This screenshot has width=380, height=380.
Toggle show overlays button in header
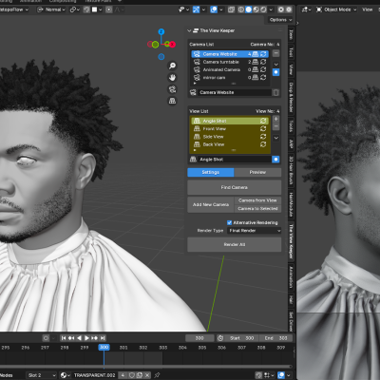(x=214, y=9)
